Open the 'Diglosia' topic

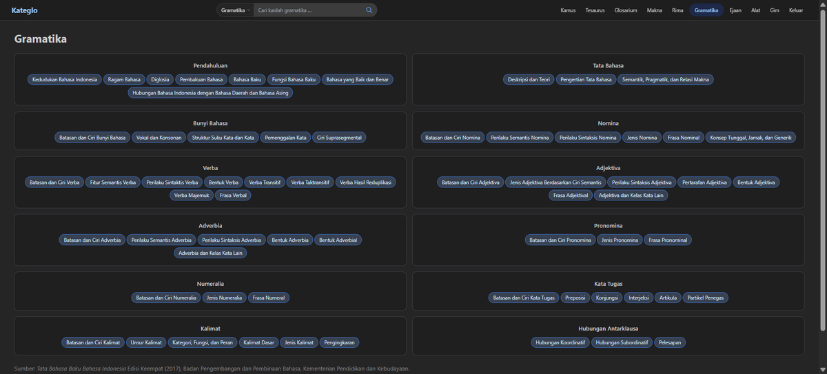tap(160, 80)
